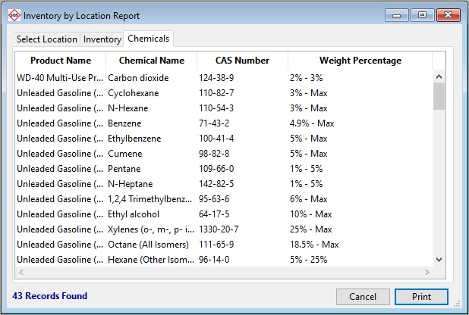
Task: Sort by Chemical Name column header
Action: 151,61
